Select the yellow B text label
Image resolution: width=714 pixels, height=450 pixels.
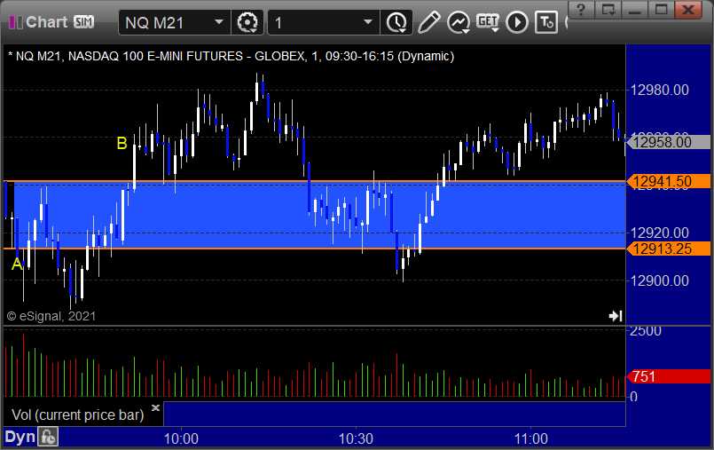point(122,144)
